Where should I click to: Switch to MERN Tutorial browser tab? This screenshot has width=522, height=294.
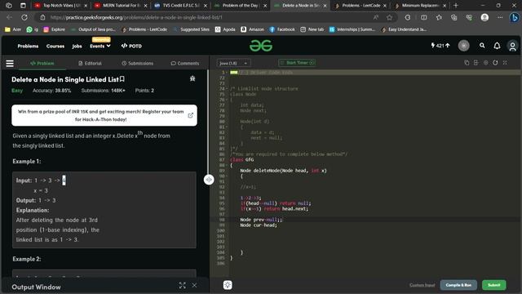[121, 6]
